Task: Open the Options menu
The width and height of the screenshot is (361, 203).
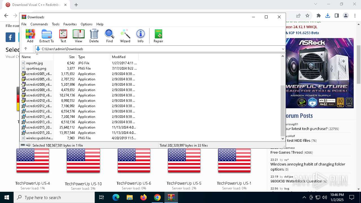Action: point(87,24)
